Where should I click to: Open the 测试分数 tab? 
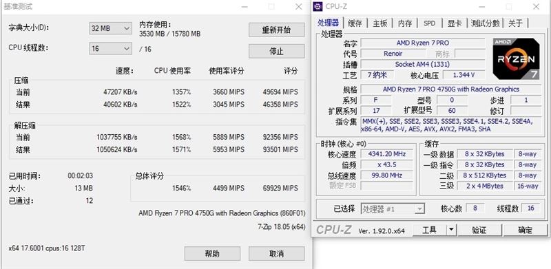485,23
